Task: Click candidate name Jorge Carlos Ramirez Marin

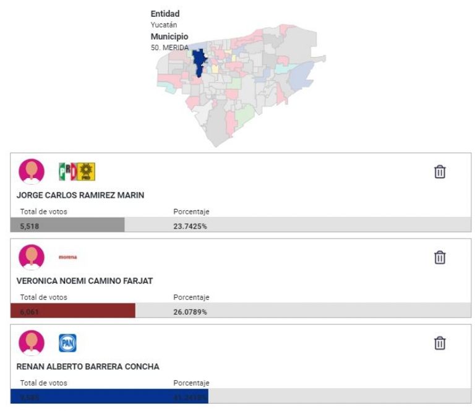Action: pyautogui.click(x=80, y=195)
